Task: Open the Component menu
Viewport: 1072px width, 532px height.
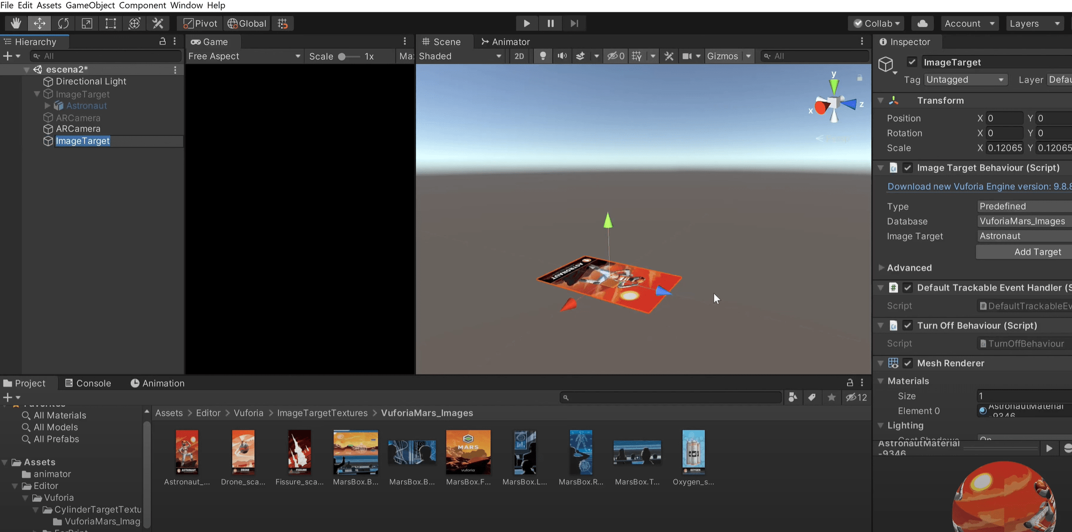Action: tap(142, 5)
